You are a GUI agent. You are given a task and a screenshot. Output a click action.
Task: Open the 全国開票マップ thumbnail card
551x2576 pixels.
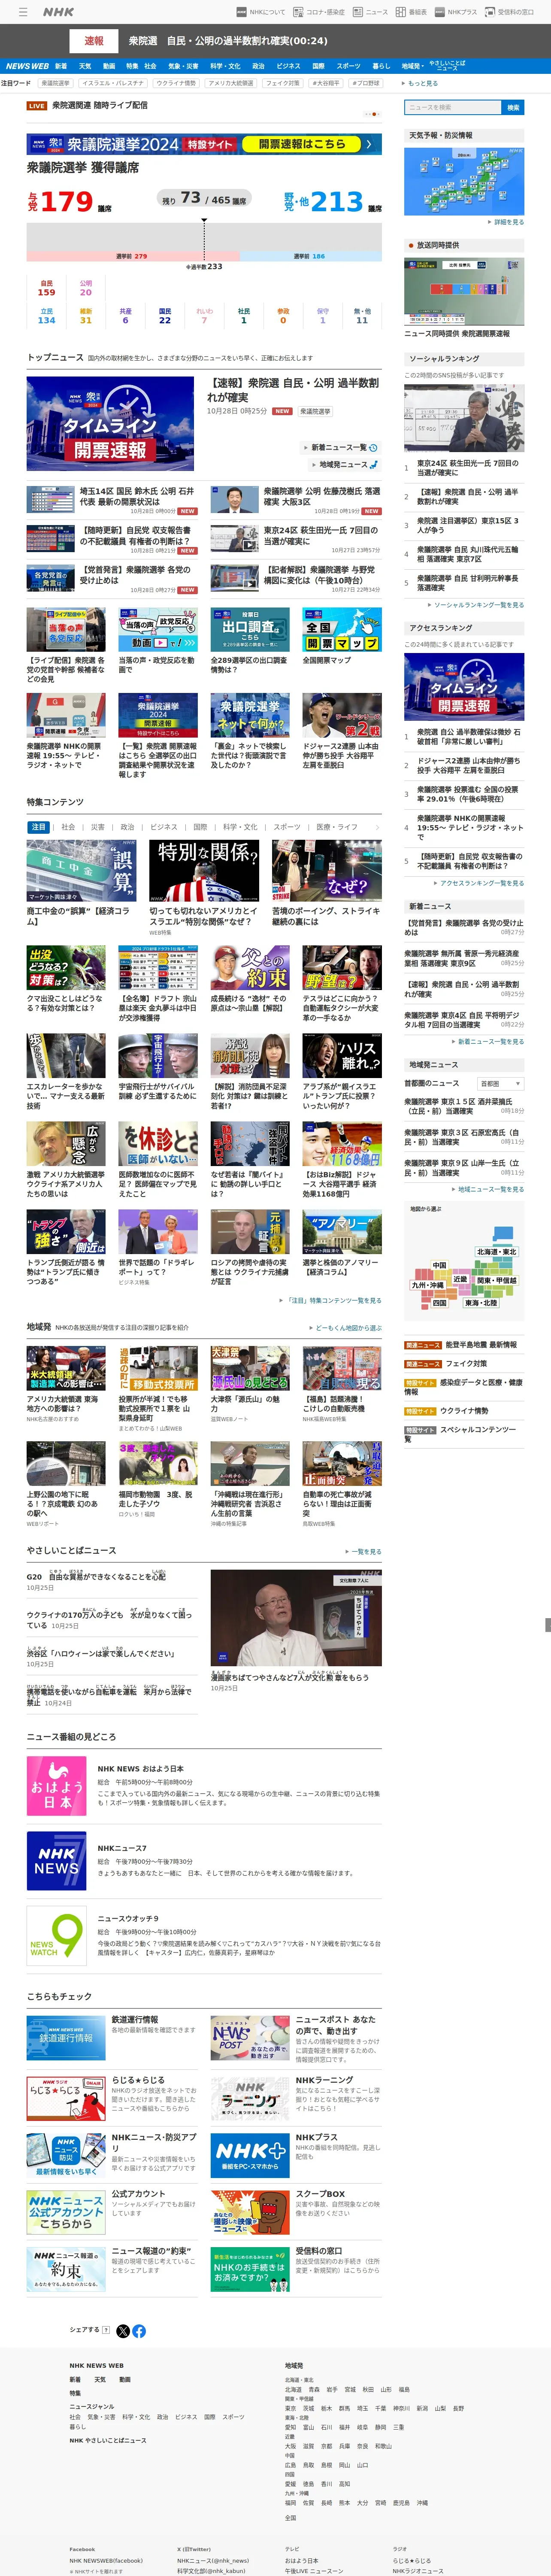point(342,629)
